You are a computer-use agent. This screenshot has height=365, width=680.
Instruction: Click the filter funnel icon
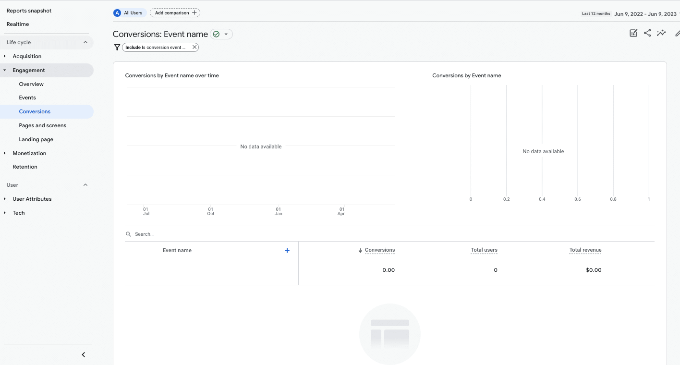click(117, 47)
